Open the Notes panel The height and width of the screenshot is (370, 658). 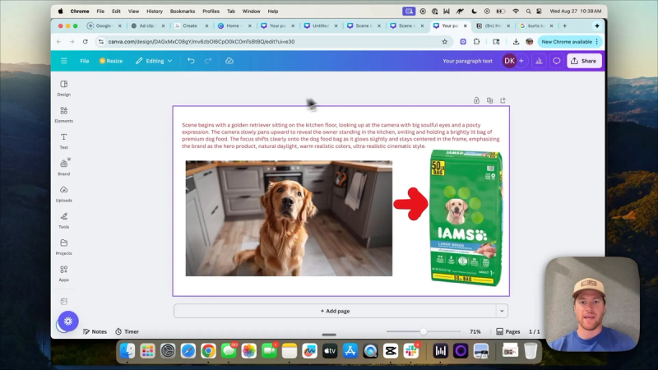pyautogui.click(x=95, y=331)
